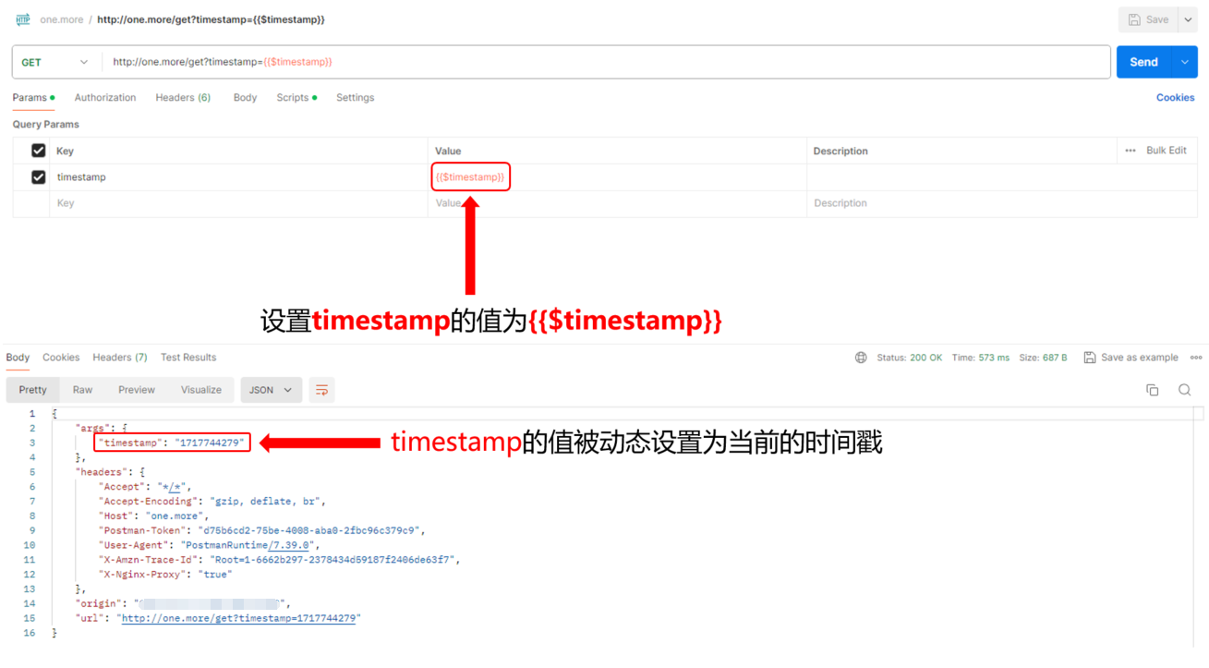Open search within the response panel

pos(1185,389)
